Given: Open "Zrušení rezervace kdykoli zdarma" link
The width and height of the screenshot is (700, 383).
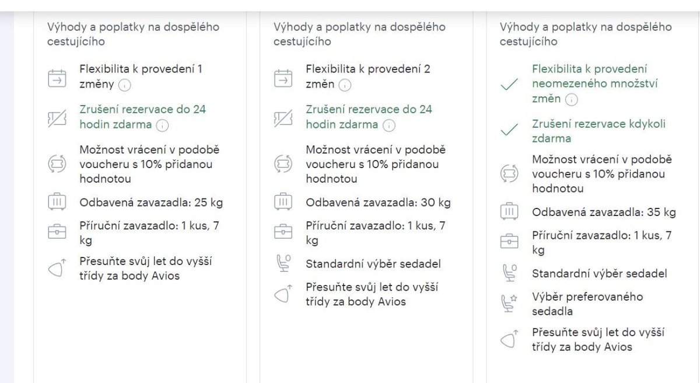Looking at the screenshot, I should pos(598,131).
